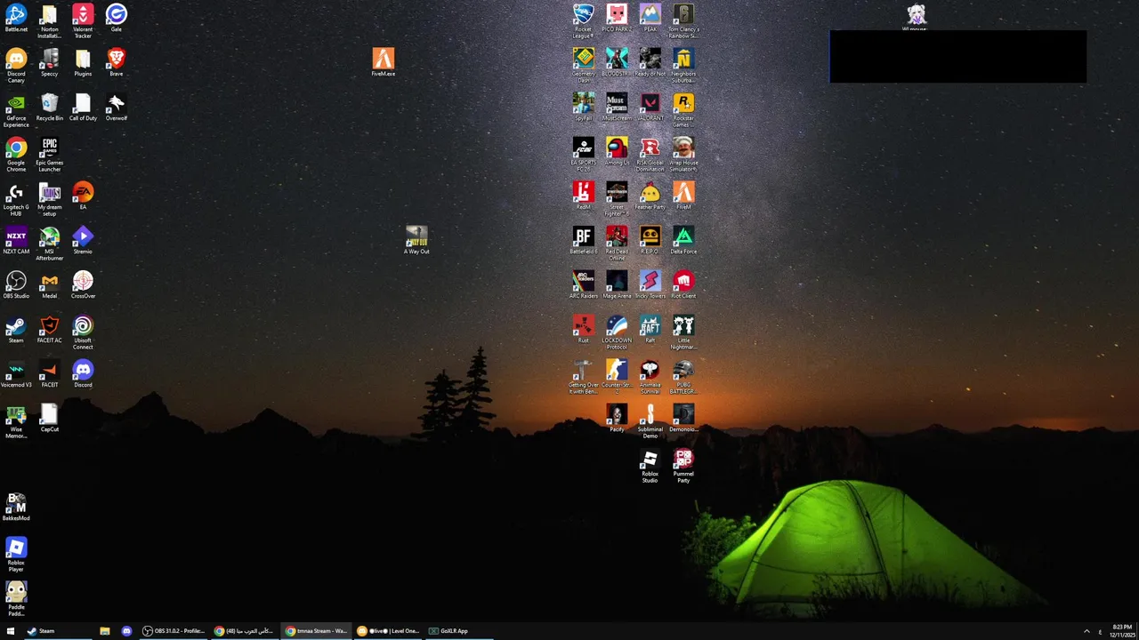Viewport: 1139px width, 640px height.
Task: Select the Delta Force game icon
Action: pyautogui.click(x=683, y=240)
